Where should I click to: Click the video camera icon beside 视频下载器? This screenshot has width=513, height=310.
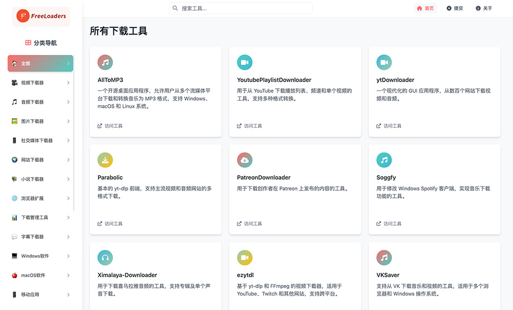(14, 83)
